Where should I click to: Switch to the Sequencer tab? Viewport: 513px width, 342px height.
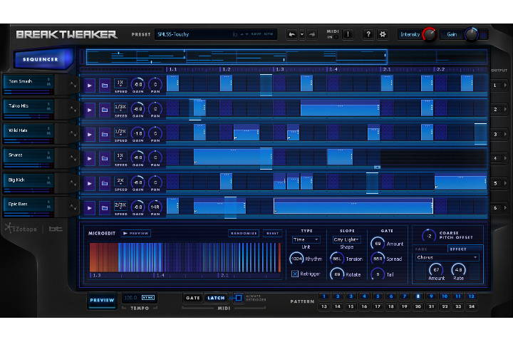(x=41, y=60)
